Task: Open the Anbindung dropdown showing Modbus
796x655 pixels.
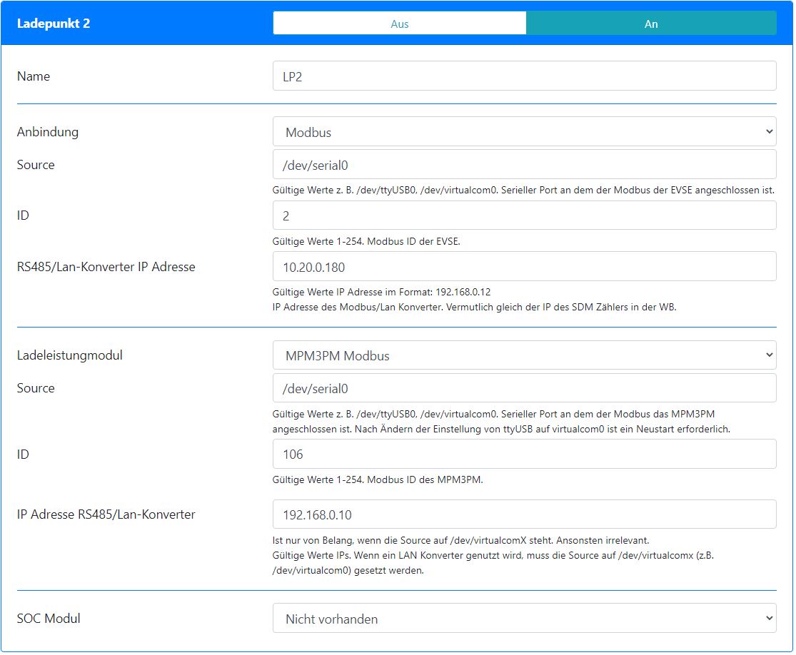Action: tap(524, 132)
